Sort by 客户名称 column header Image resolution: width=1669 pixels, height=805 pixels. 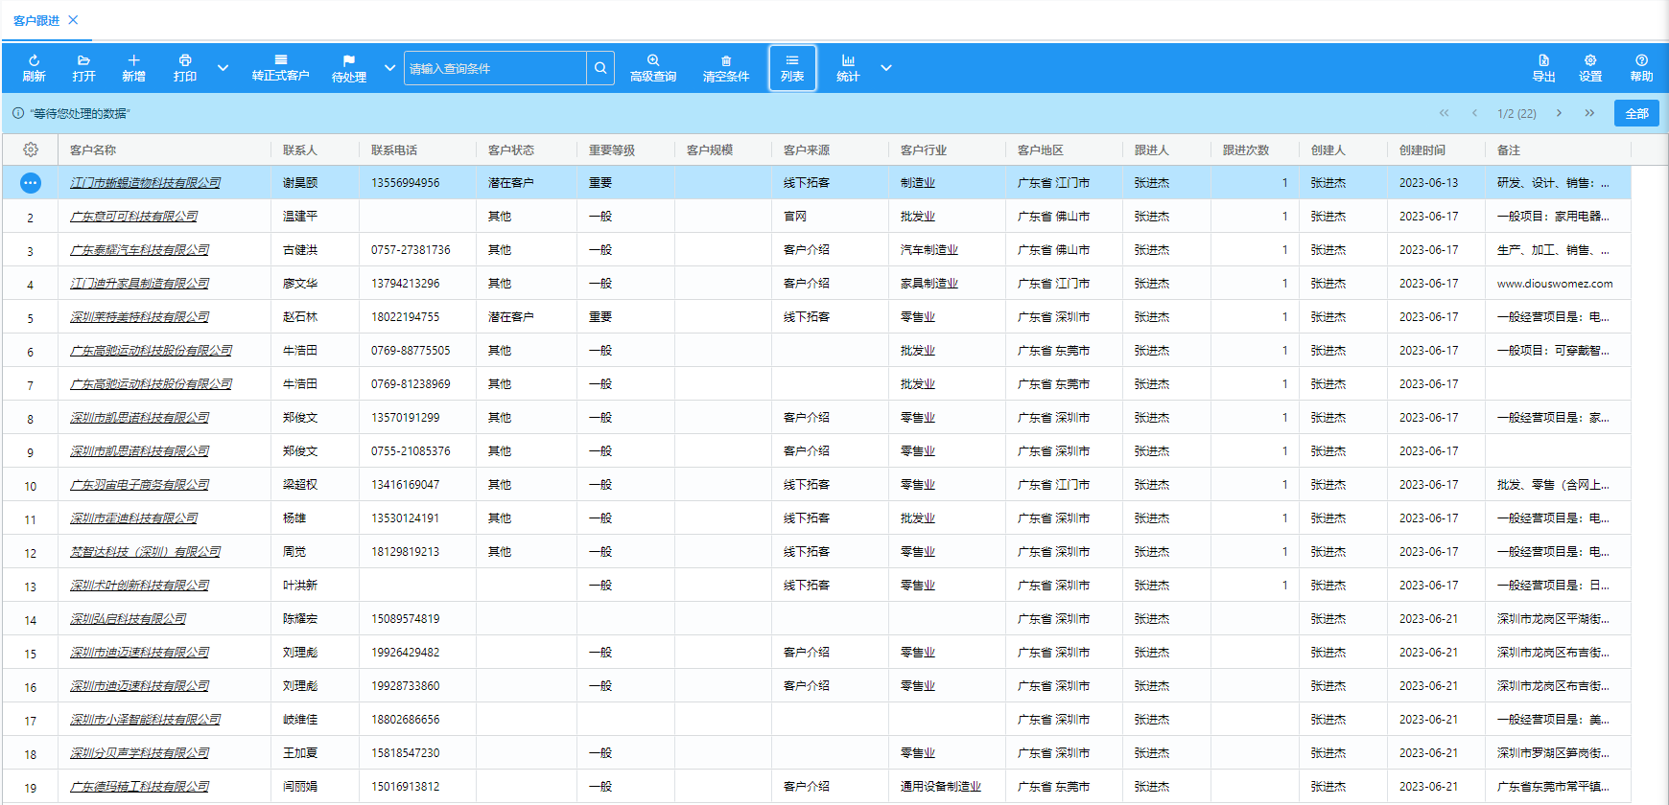(x=93, y=150)
